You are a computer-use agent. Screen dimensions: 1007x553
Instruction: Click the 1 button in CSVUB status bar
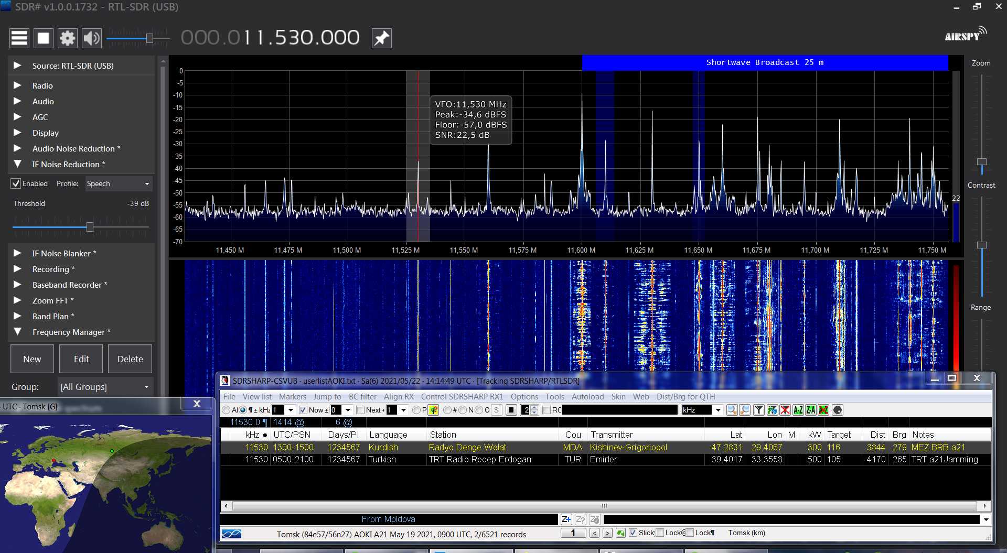[x=573, y=533]
